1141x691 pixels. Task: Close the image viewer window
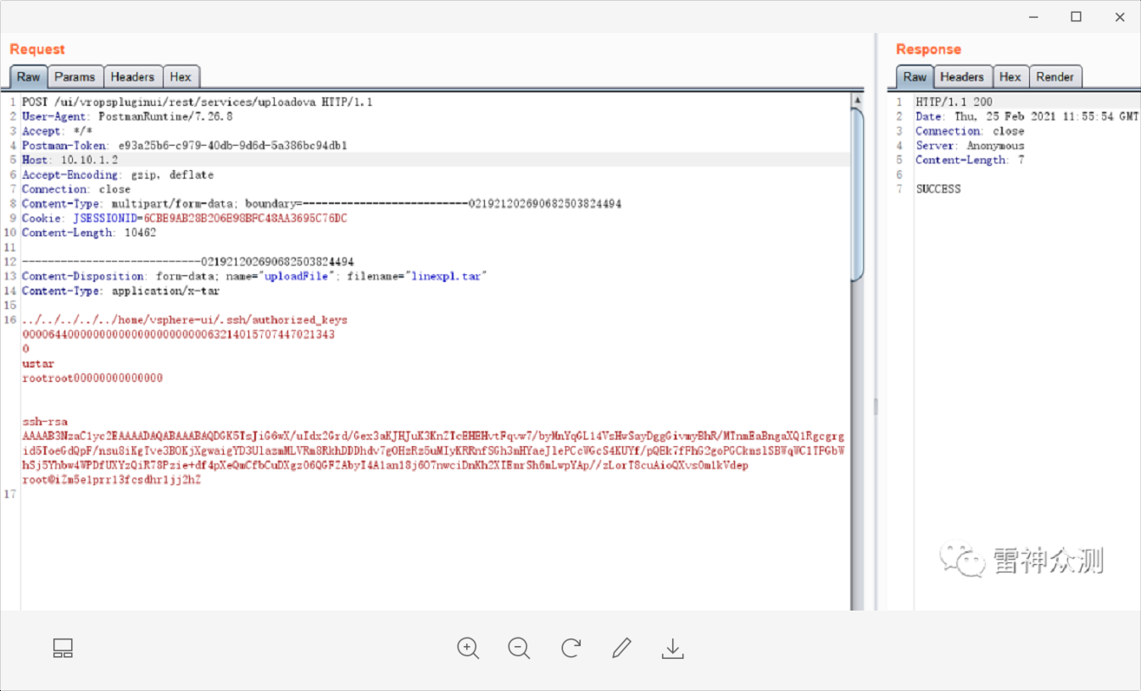(x=1119, y=16)
